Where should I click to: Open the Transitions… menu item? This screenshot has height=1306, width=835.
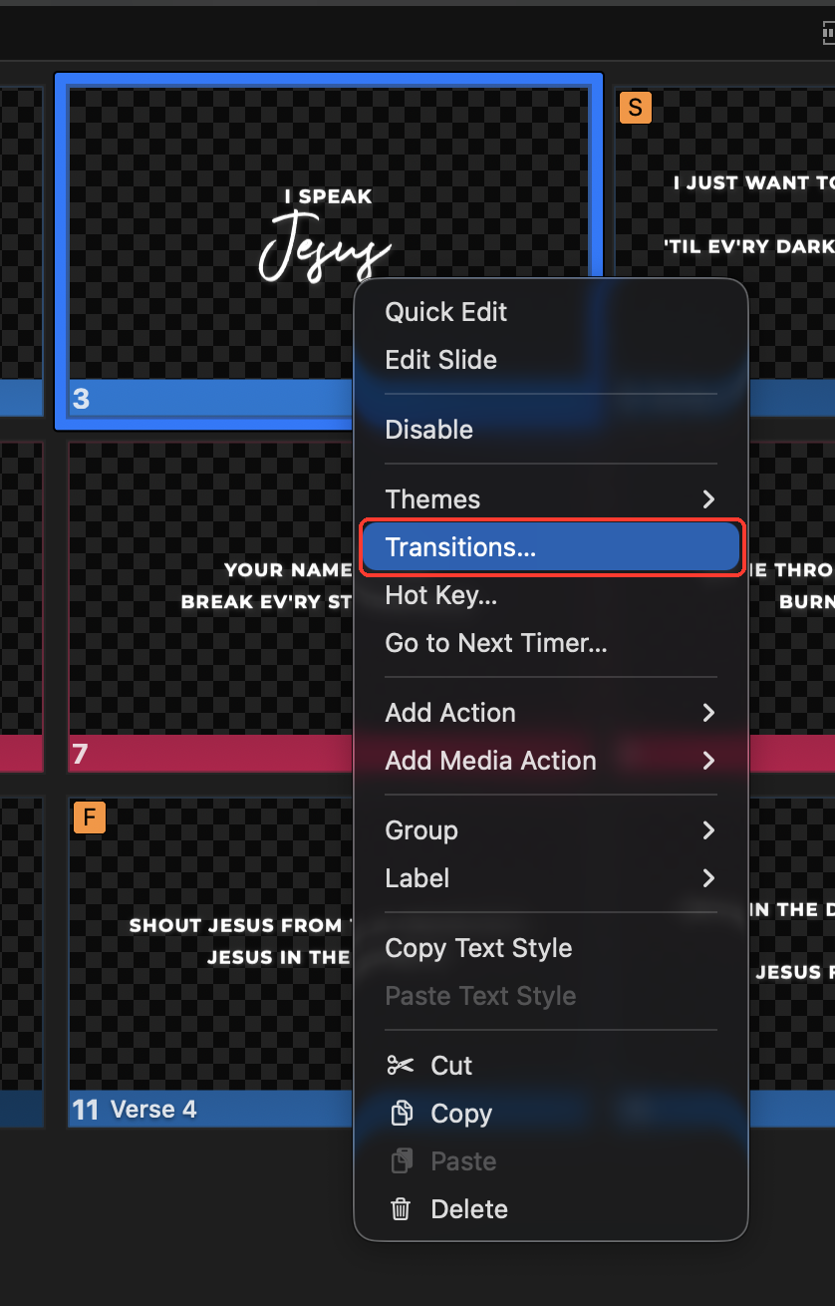551,547
